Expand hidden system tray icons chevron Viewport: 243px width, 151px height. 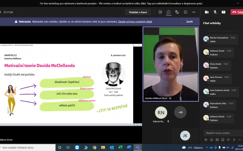point(207,148)
